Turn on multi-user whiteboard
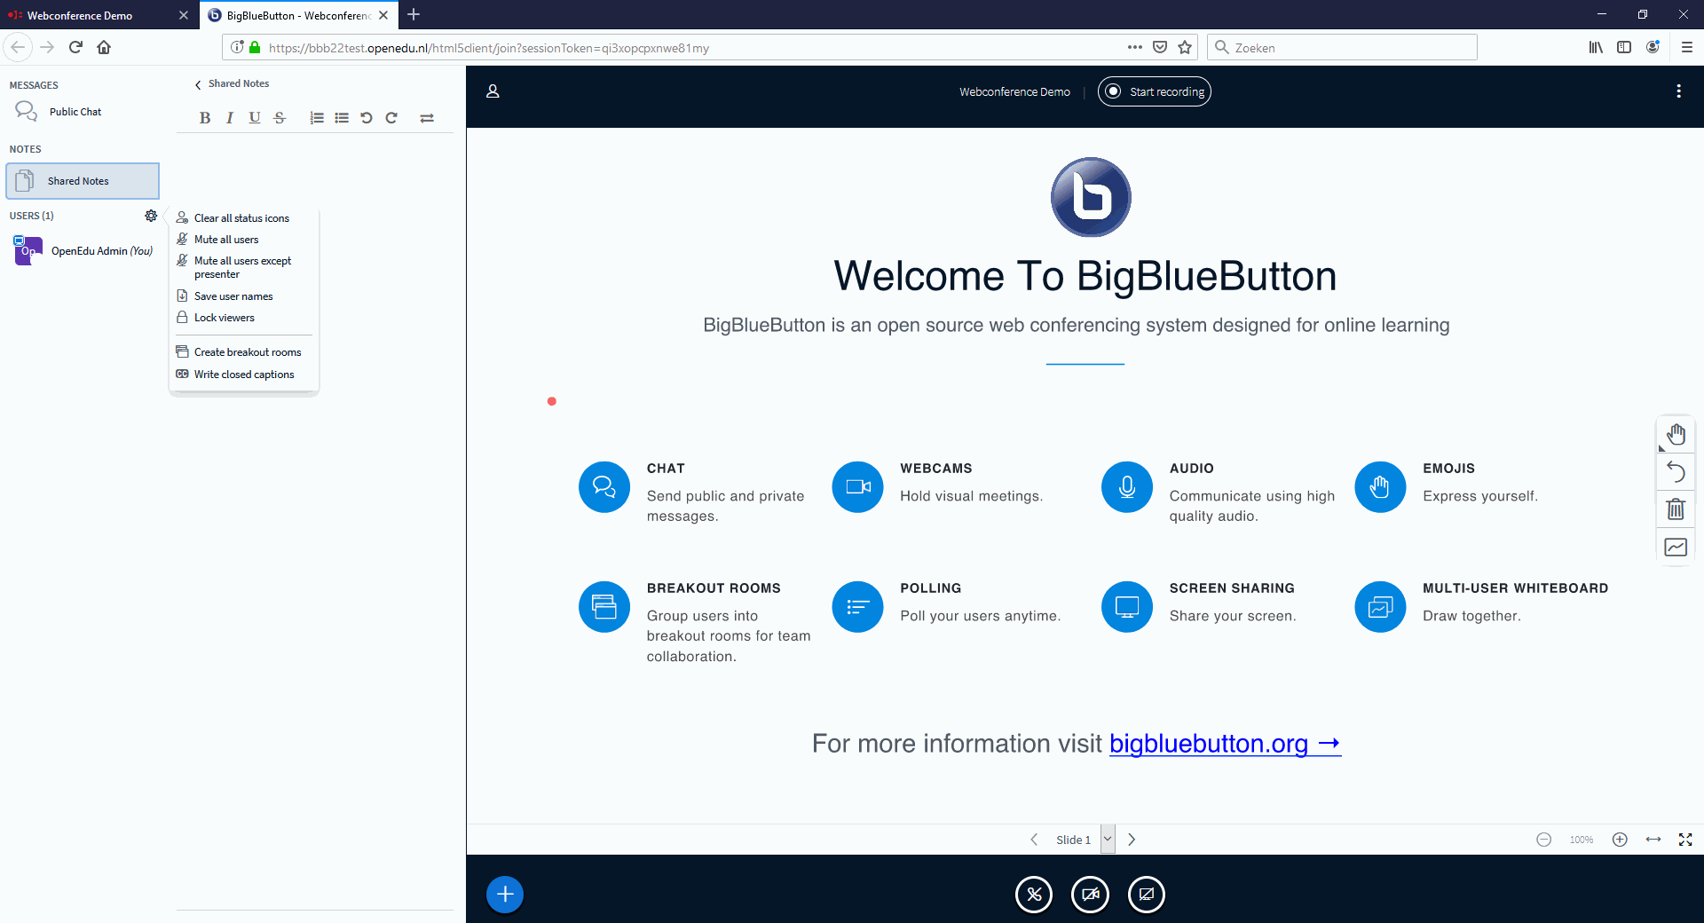This screenshot has height=923, width=1704. [x=1676, y=547]
